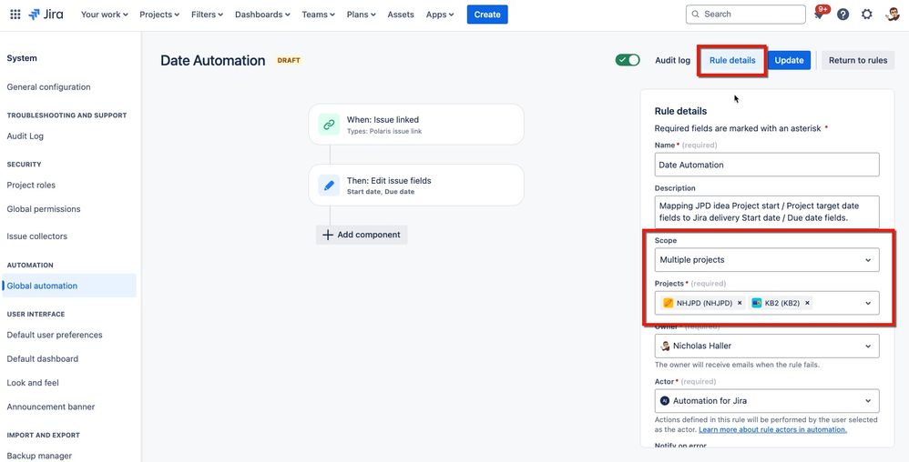Click the Automation for Jira actor icon
This screenshot has width=909, height=462.
[665, 401]
